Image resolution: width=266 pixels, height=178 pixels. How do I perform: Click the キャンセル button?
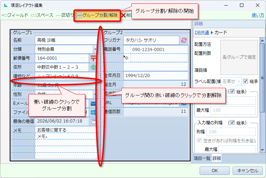point(248,171)
